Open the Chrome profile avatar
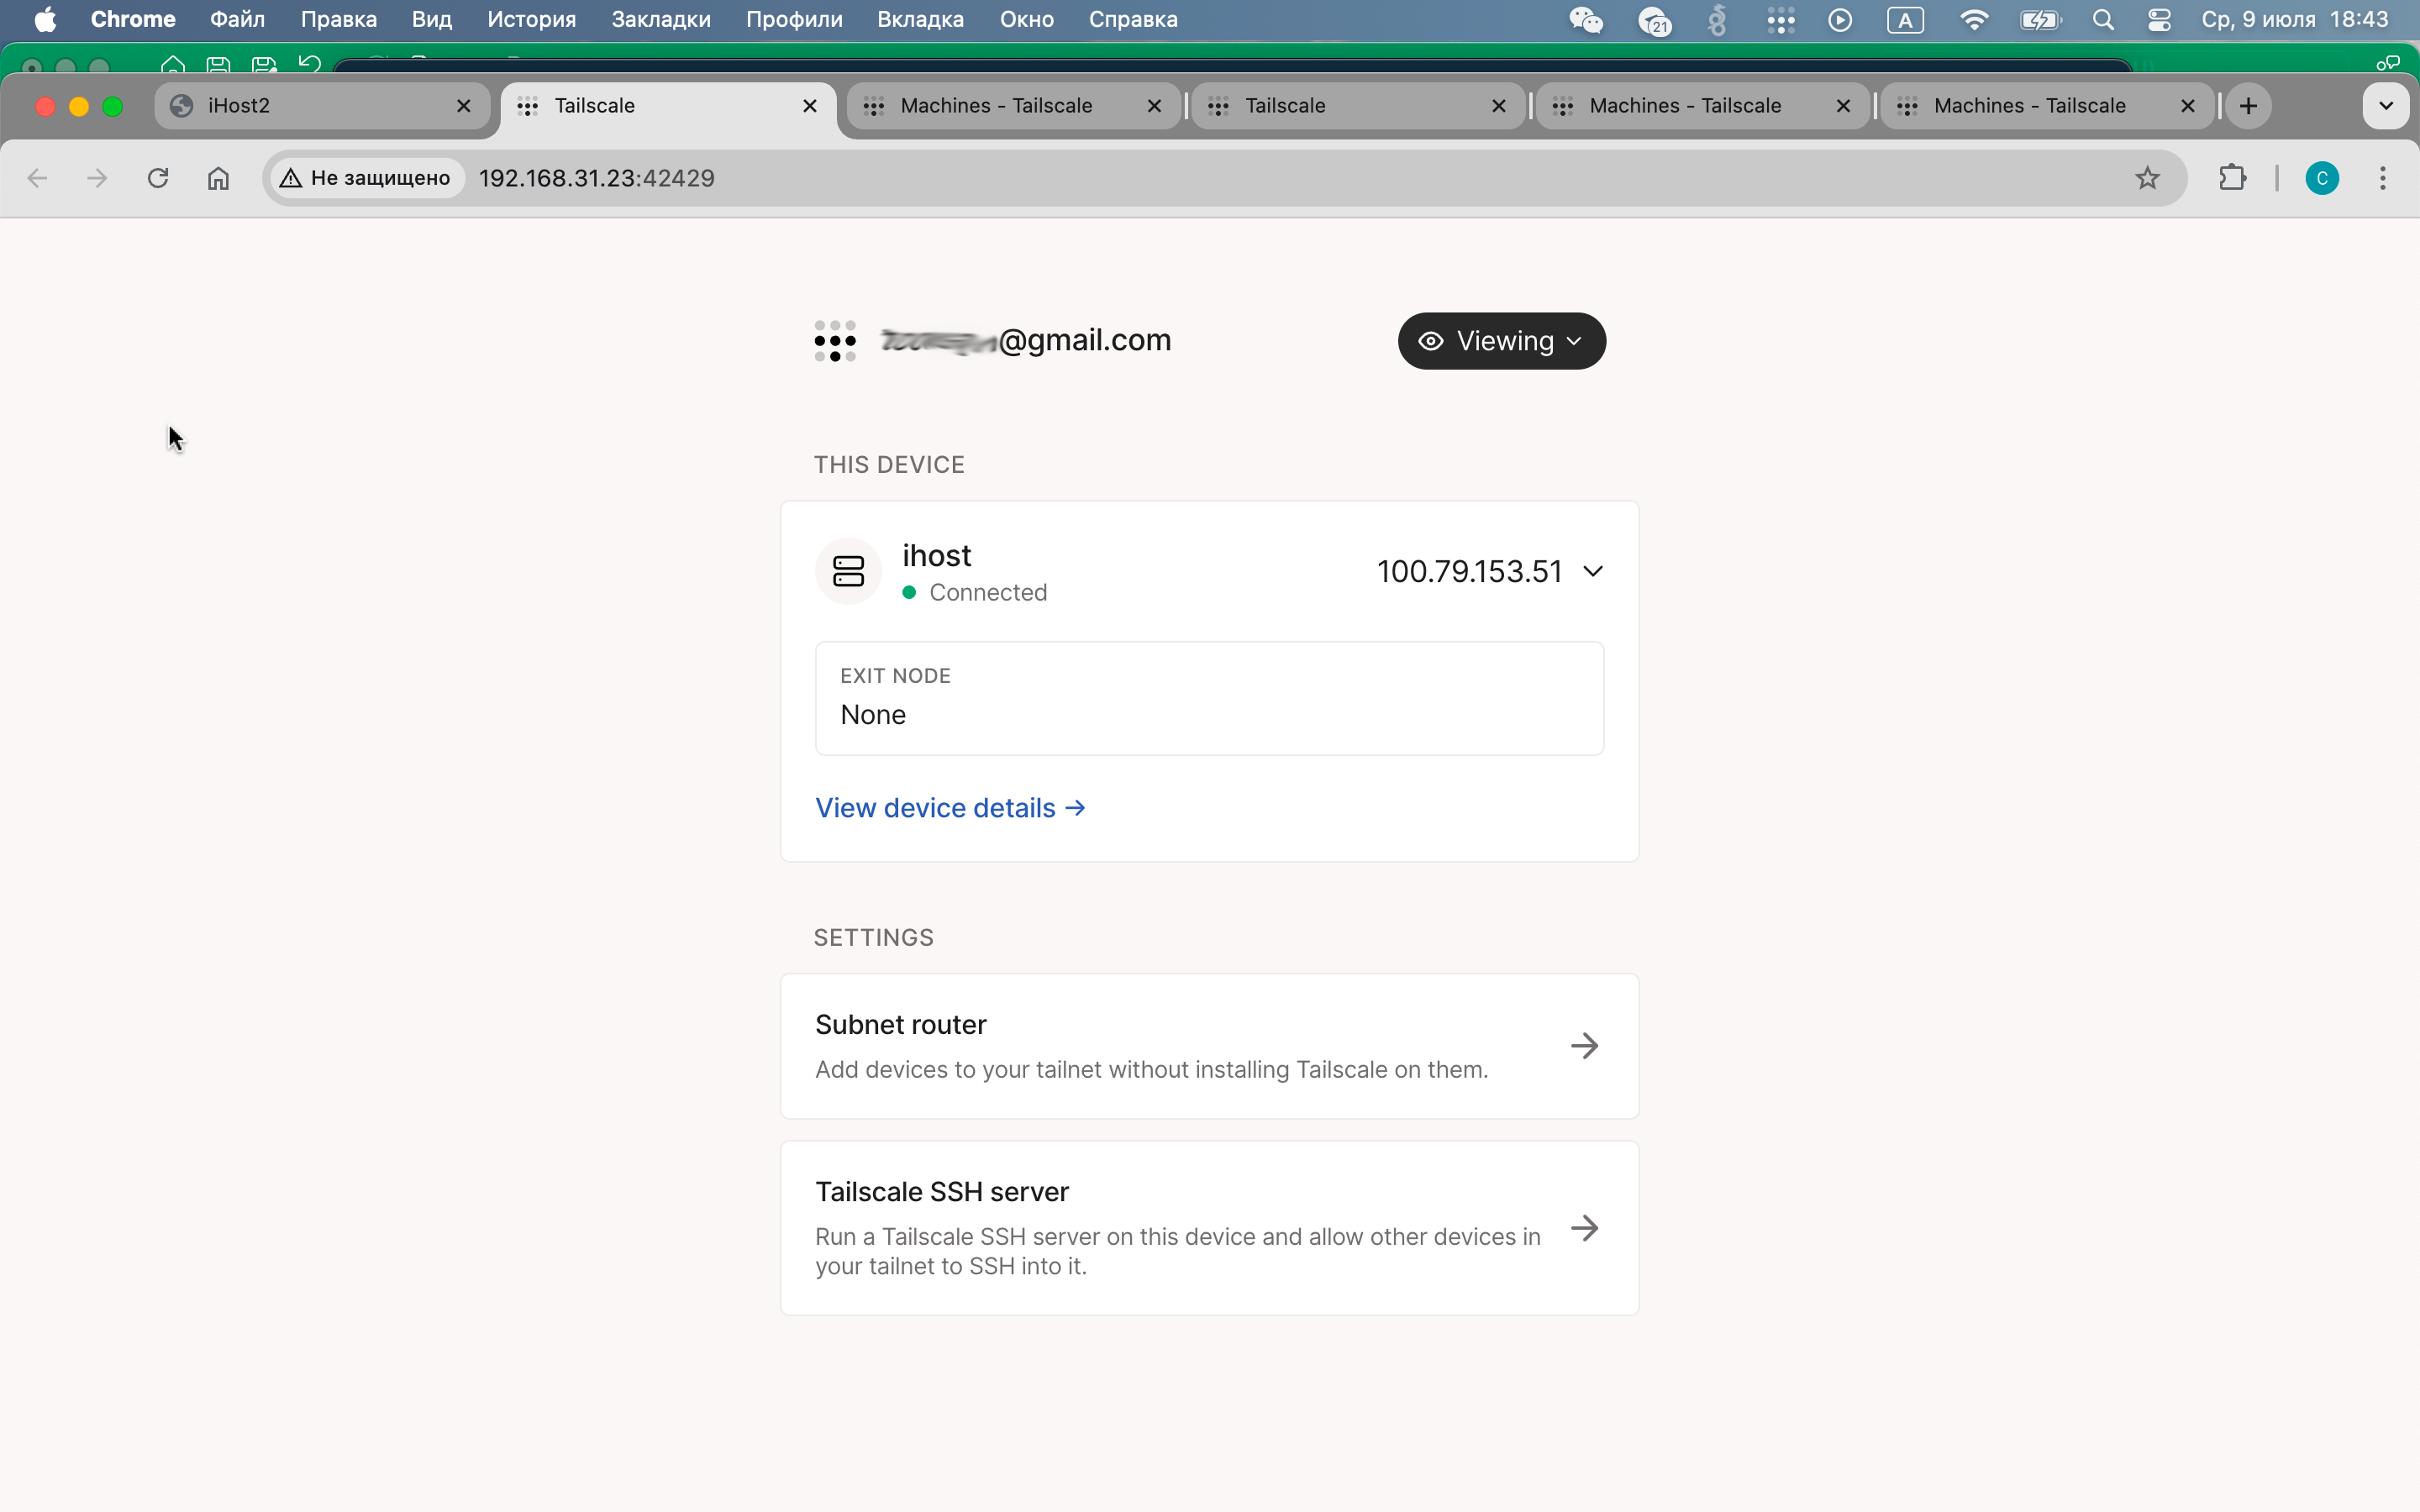Viewport: 2420px width, 1512px height. pos(2322,178)
